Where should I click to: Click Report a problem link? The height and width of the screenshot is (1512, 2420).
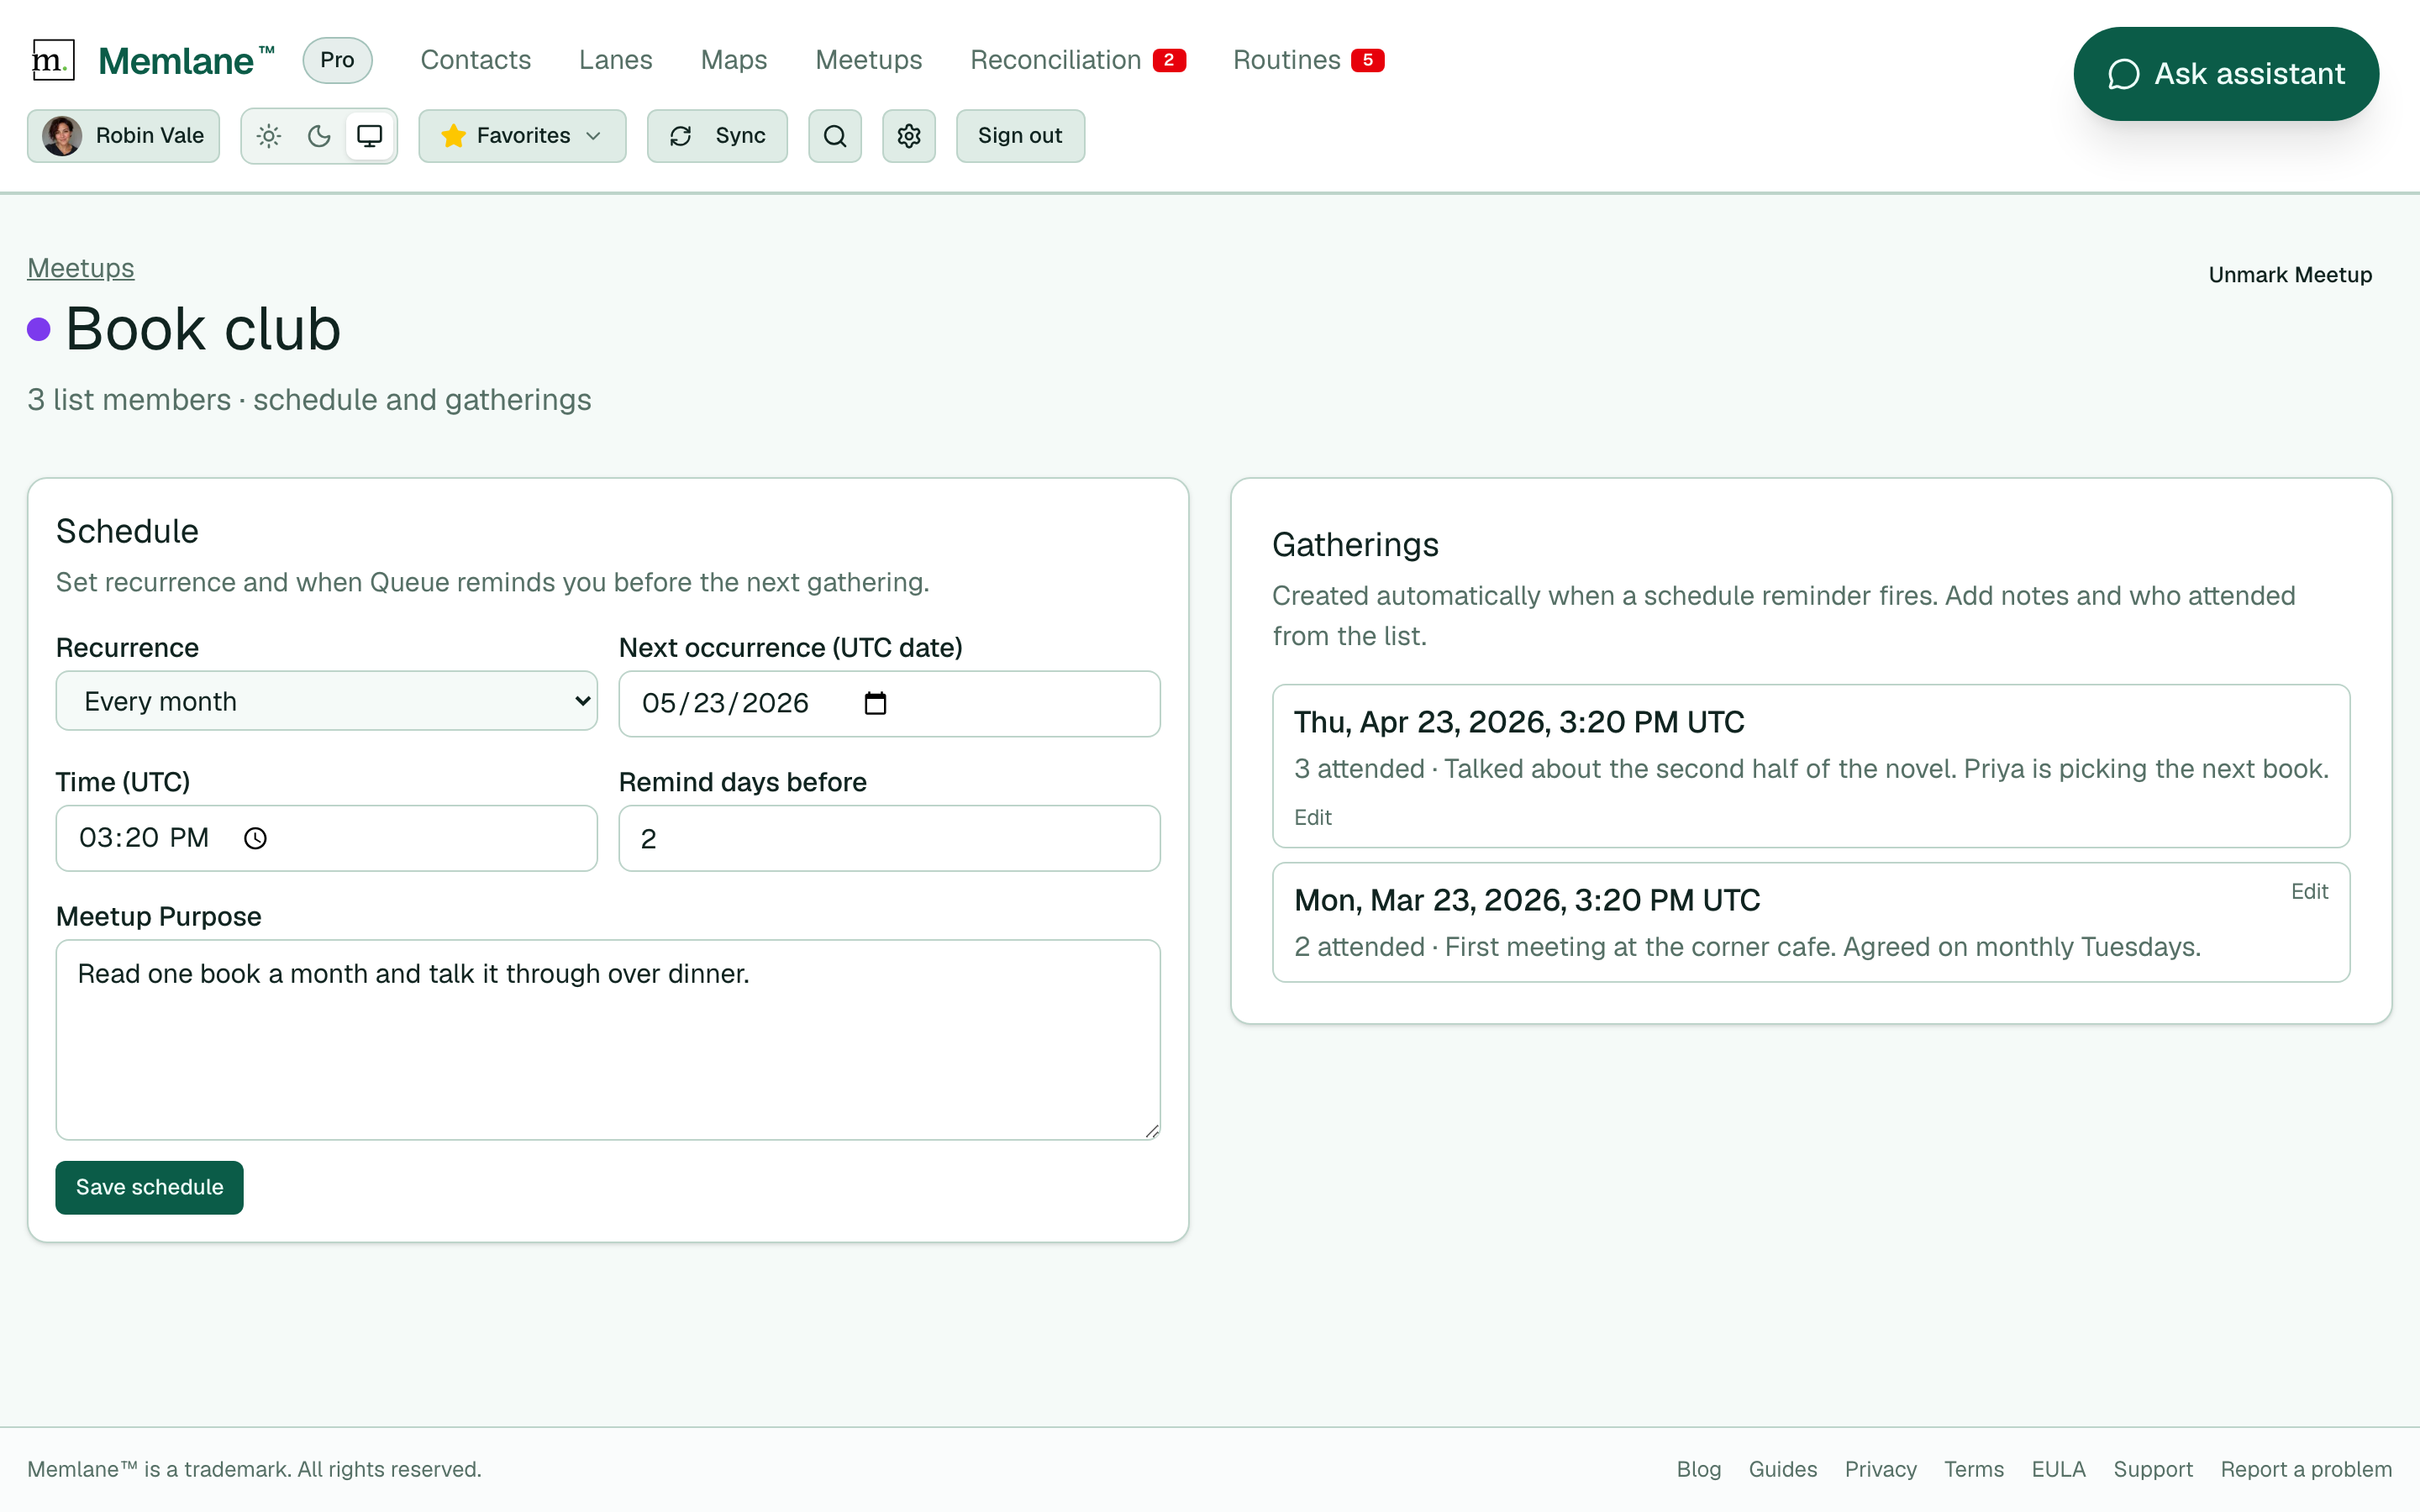pyautogui.click(x=2306, y=1469)
